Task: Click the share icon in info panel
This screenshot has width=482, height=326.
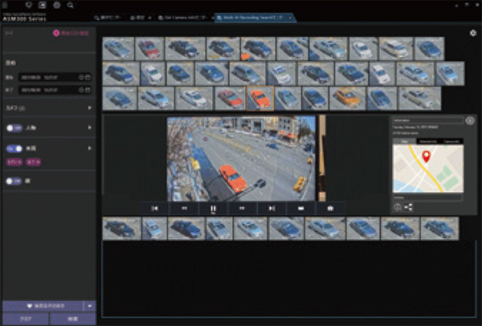Action: tap(409, 208)
